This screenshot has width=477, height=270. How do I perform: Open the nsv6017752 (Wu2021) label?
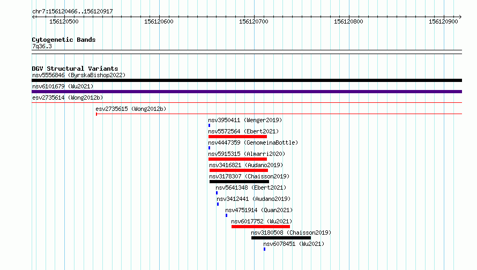(262, 221)
